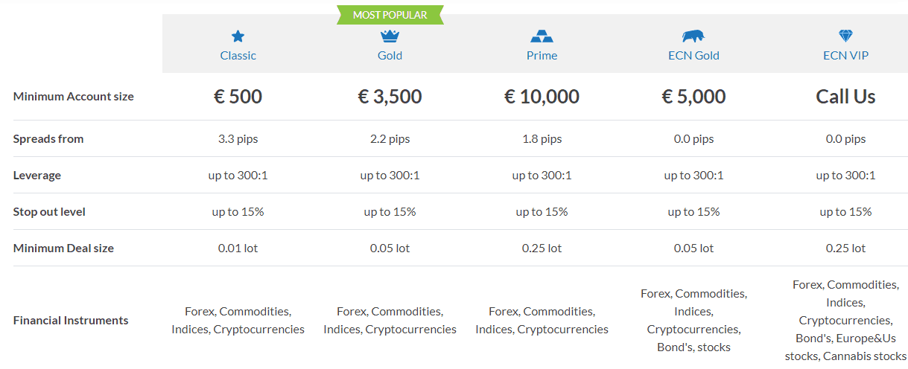The height and width of the screenshot is (369, 908).
Task: Click the gold bars icon above Prime
Action: point(542,36)
